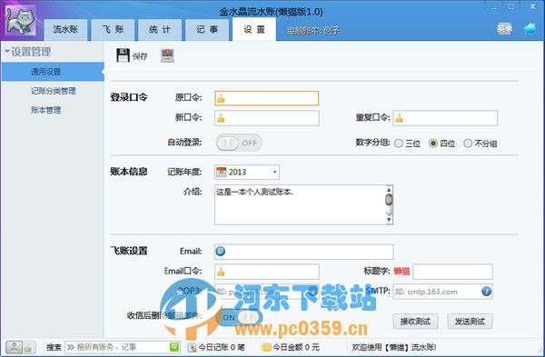Click the small icon beside the user icon

29,347
